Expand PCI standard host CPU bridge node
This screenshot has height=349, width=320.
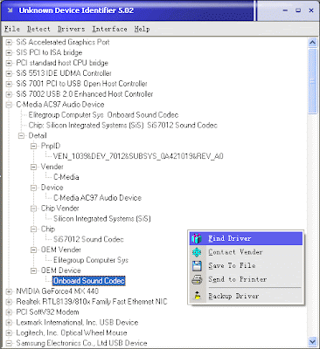click(9, 63)
